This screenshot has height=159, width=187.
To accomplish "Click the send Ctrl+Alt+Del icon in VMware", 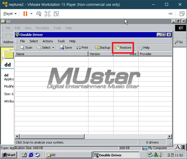I will [x=39, y=14].
